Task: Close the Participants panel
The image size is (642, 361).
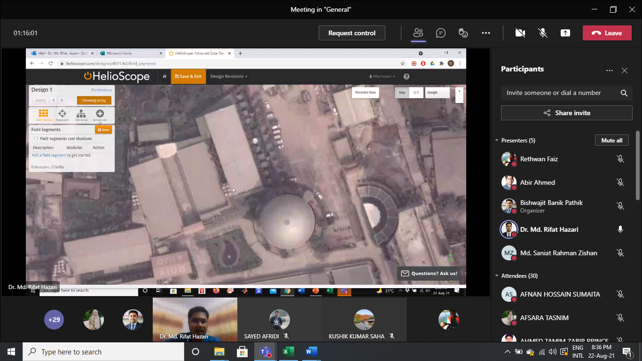Action: pos(625,71)
